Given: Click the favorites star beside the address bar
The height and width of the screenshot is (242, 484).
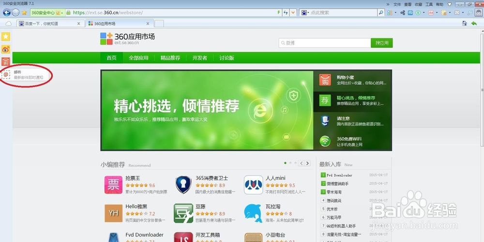Looking at the screenshot, I should tap(24, 13).
